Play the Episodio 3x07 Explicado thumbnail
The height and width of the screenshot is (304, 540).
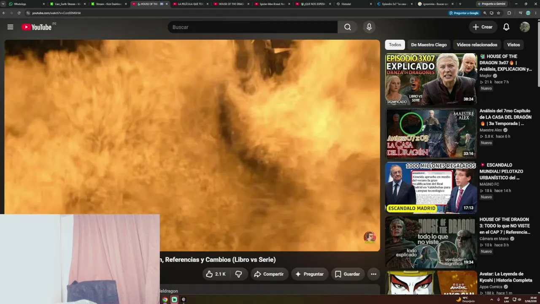click(x=431, y=79)
